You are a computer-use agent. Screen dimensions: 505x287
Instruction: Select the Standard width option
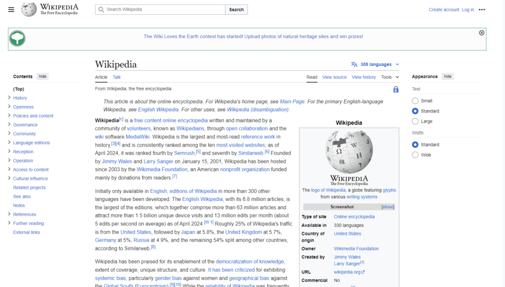click(415, 145)
